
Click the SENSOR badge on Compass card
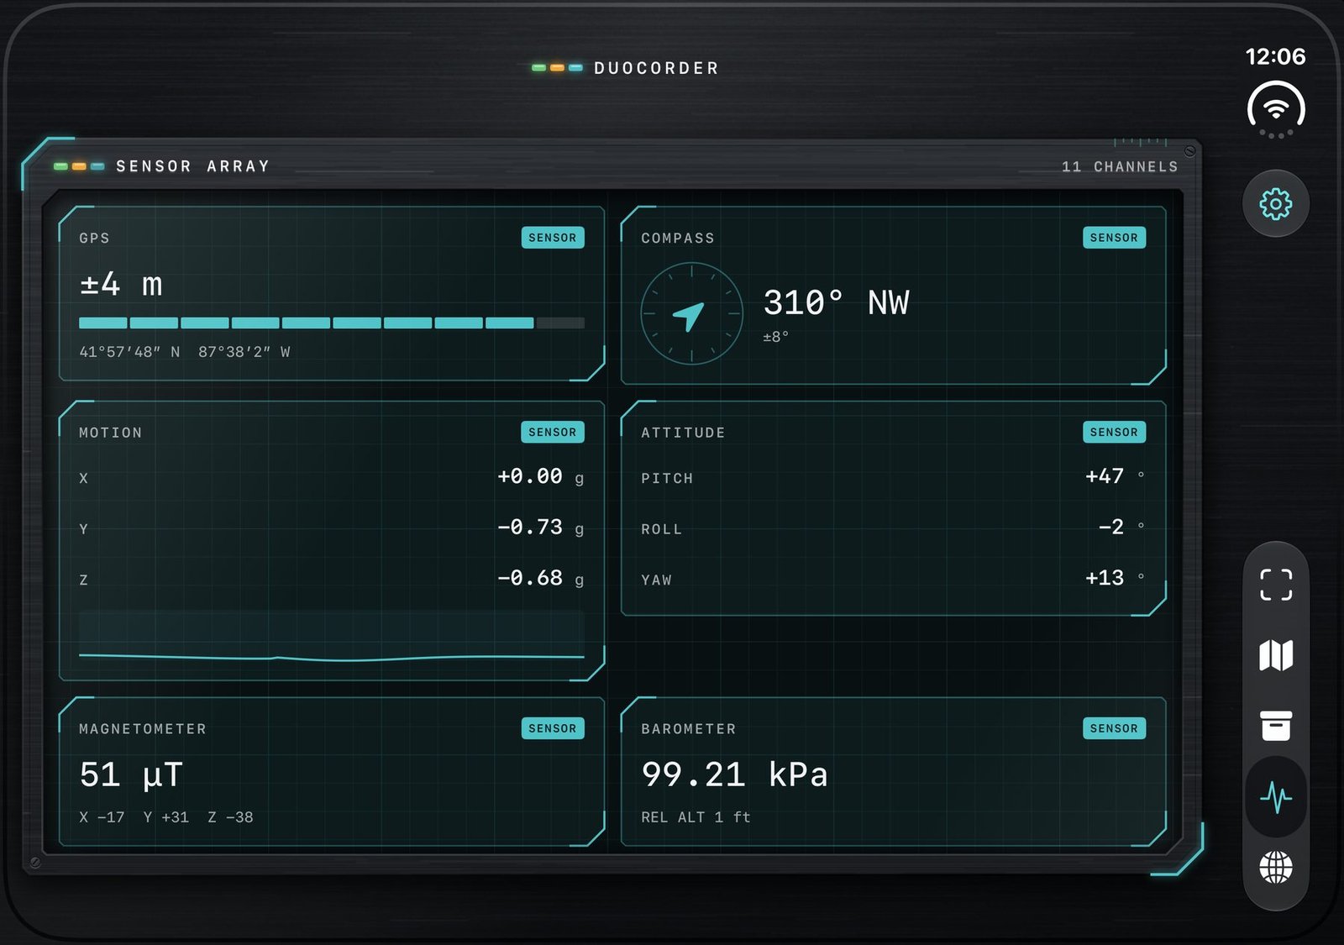click(1114, 238)
